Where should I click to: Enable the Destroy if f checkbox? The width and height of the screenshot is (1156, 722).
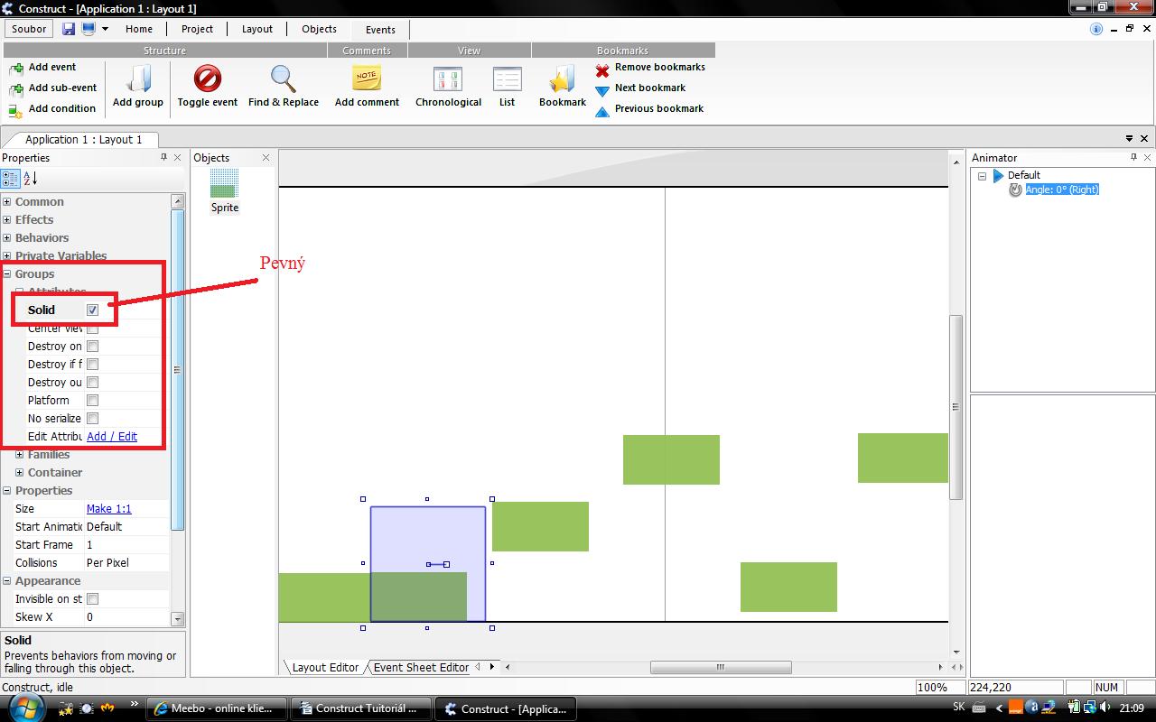tap(92, 364)
